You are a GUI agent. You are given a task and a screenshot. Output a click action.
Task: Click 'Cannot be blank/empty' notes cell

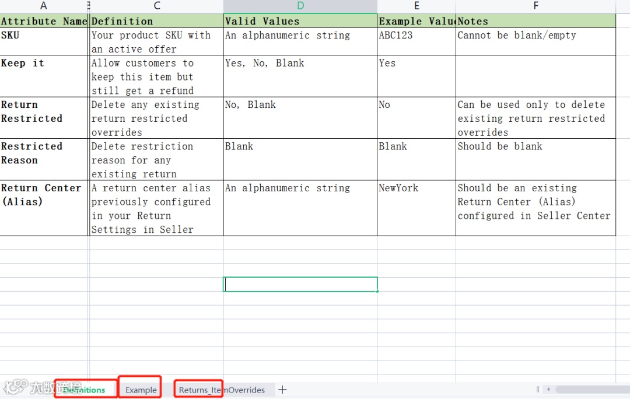click(535, 41)
